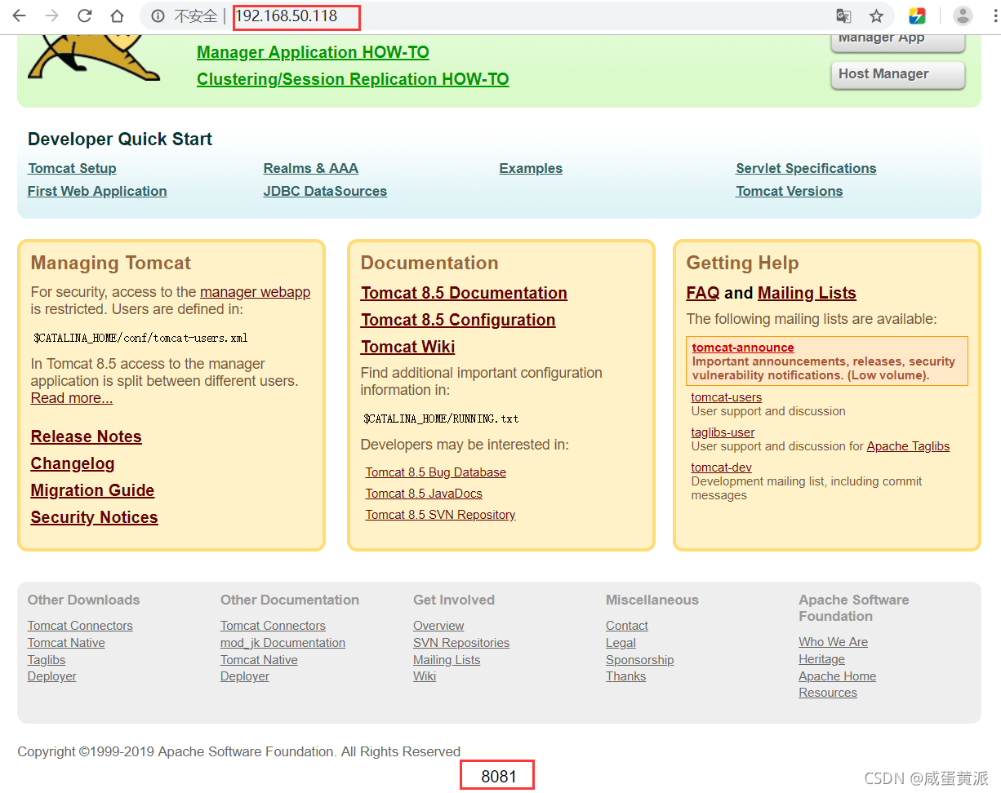This screenshot has width=1001, height=793.
Task: Click the translate page icon
Action: 843,16
